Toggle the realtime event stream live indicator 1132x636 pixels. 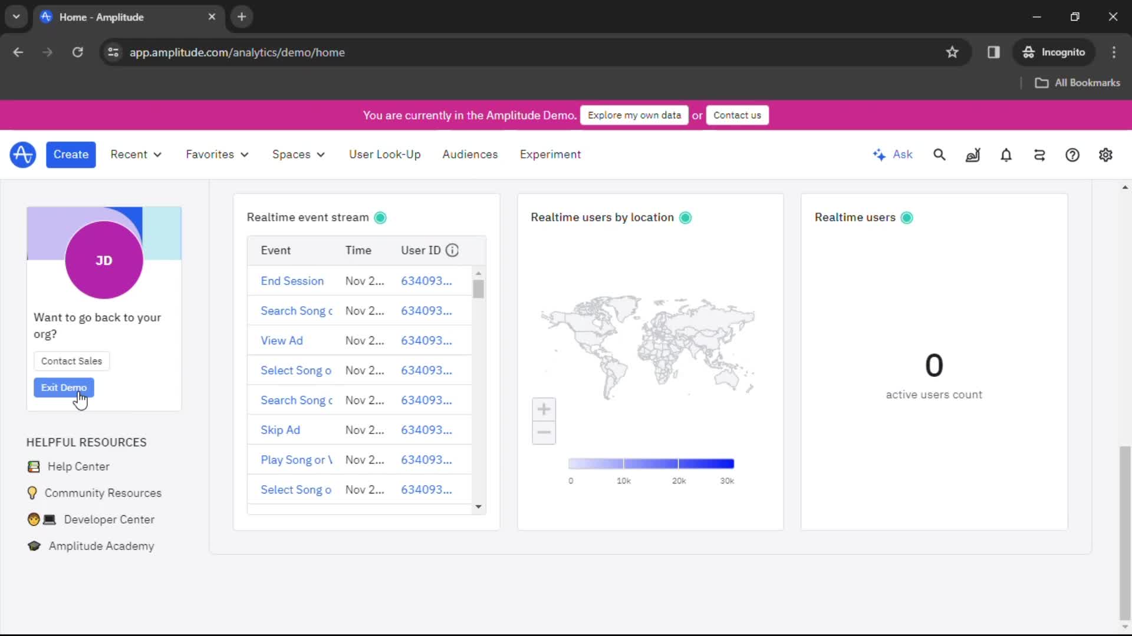pos(380,217)
